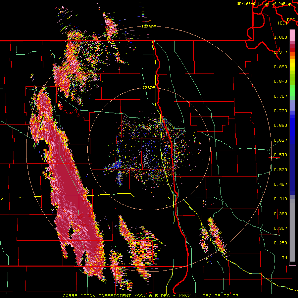
Task: Select the 0.307 scale value
Action: coord(280,228)
